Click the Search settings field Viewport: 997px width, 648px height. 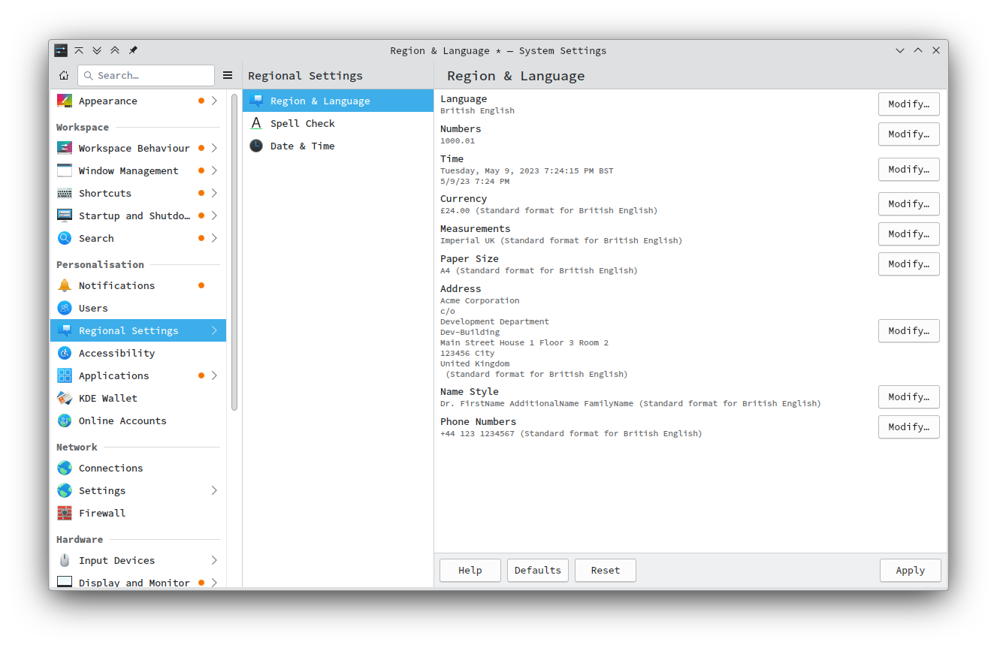(x=146, y=75)
